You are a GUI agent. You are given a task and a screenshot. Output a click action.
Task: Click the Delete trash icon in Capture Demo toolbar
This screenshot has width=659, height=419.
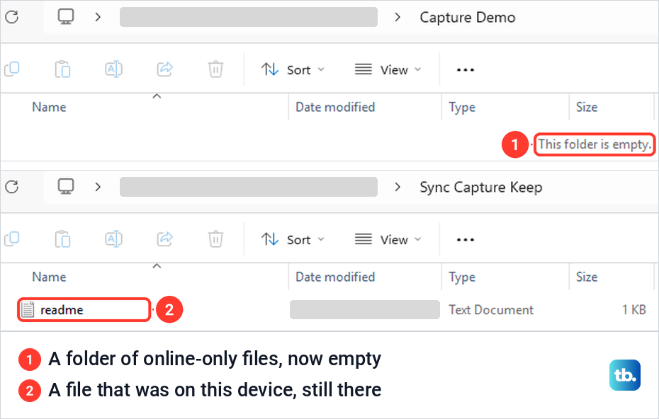click(215, 69)
